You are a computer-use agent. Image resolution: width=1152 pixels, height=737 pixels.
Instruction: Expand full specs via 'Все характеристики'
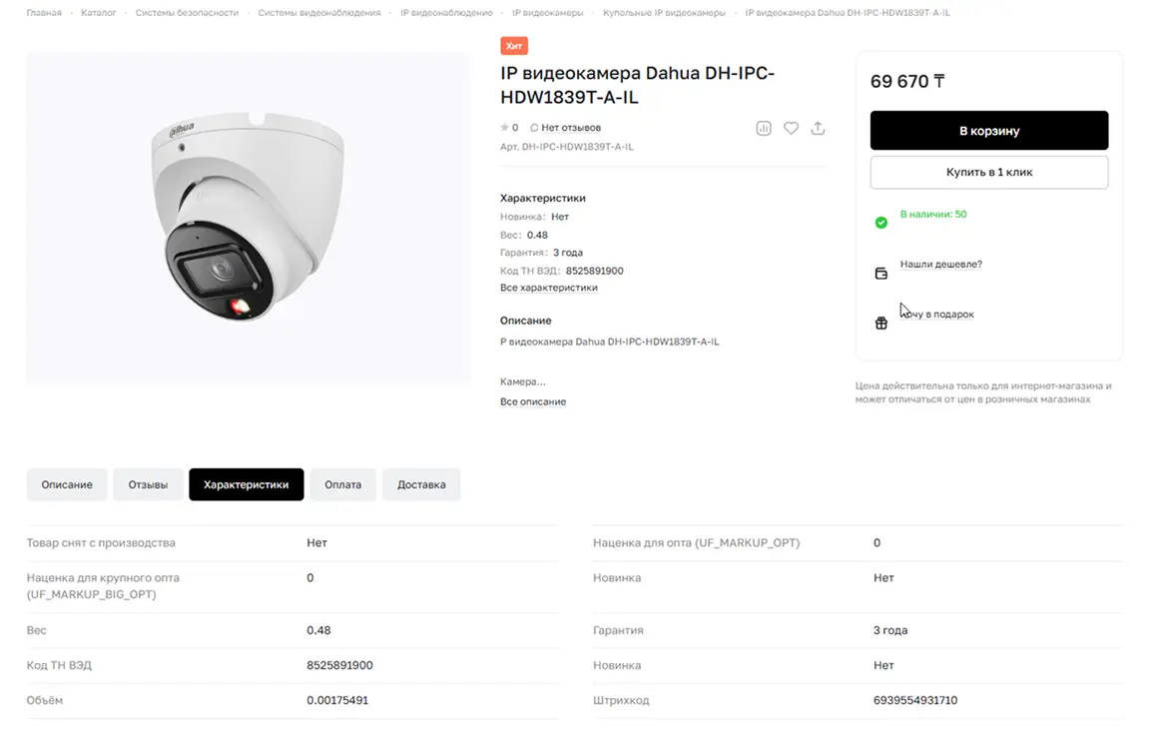(x=548, y=288)
